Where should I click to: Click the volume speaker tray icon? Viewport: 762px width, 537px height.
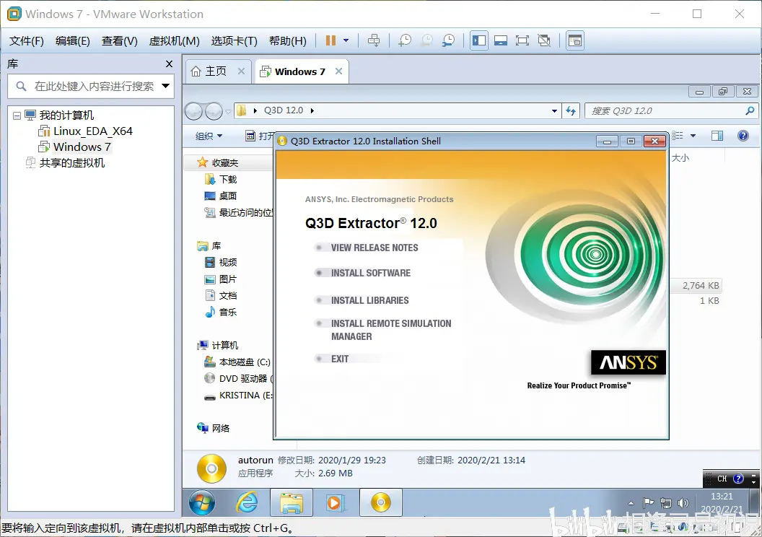tap(683, 503)
